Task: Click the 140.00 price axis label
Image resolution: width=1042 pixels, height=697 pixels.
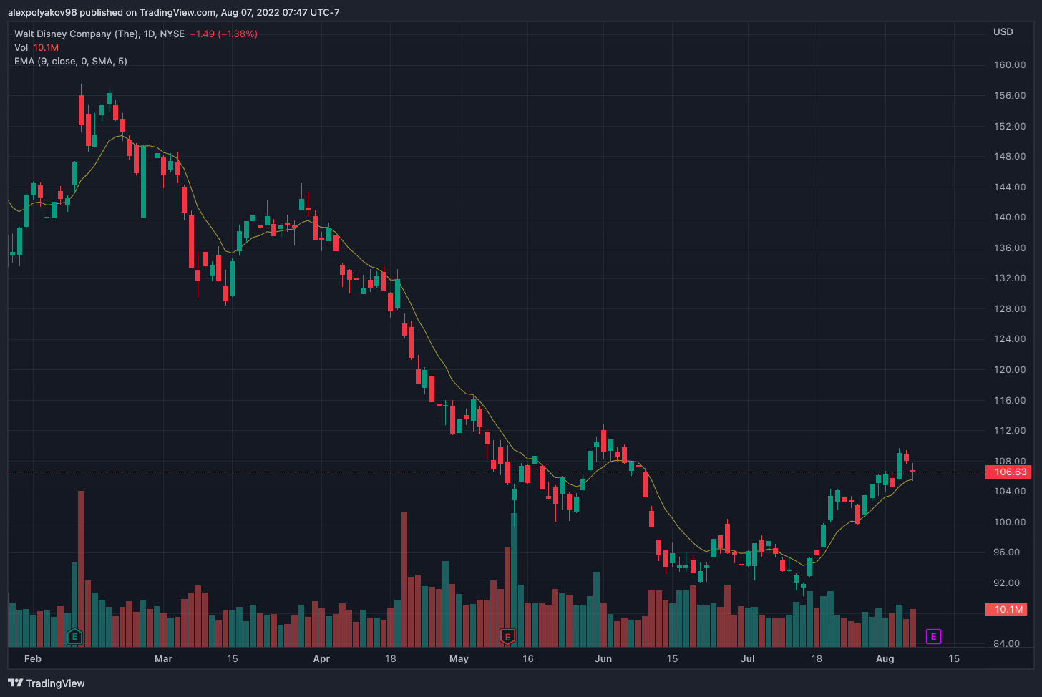Action: pos(1010,217)
